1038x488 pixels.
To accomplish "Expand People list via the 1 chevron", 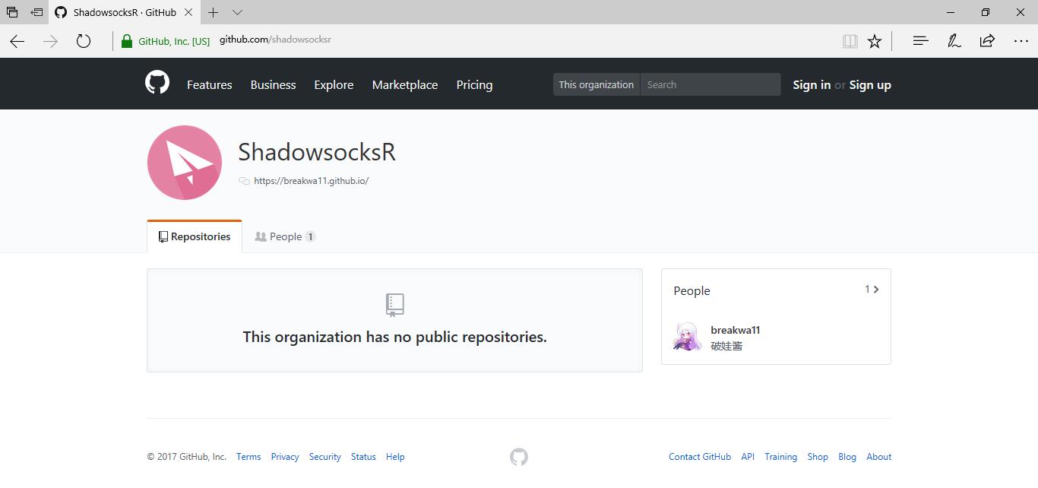I will coord(872,290).
